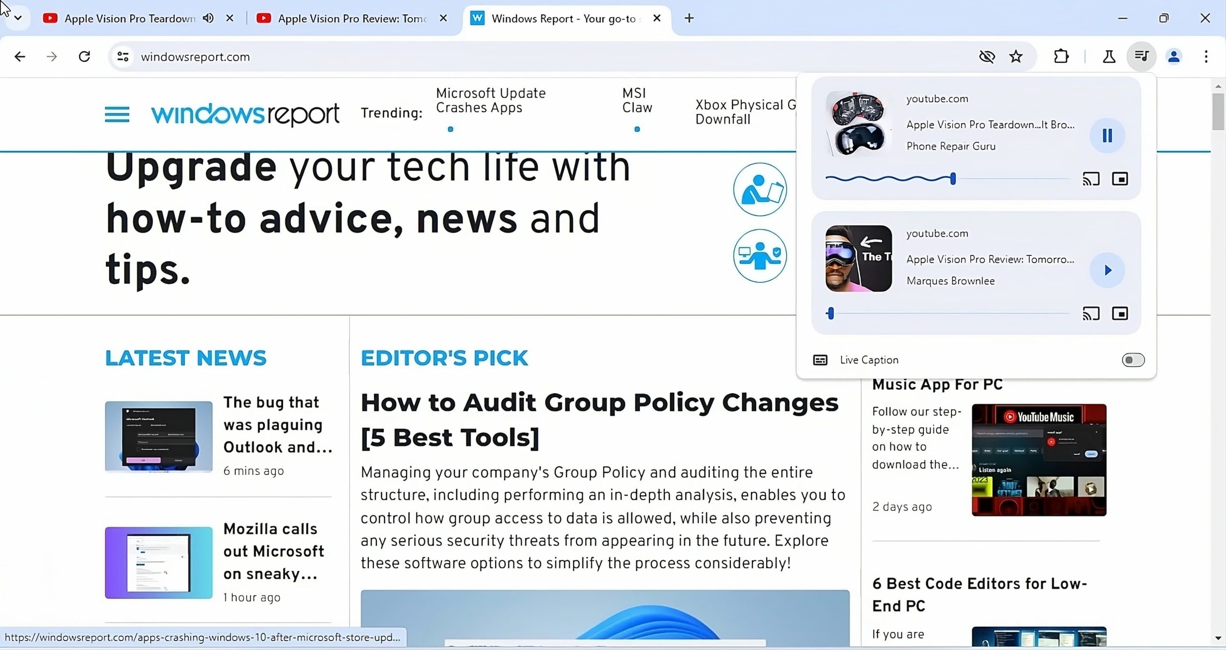Click the Marques Brownlee video thumbnail
The width and height of the screenshot is (1226, 650).
pos(859,259)
